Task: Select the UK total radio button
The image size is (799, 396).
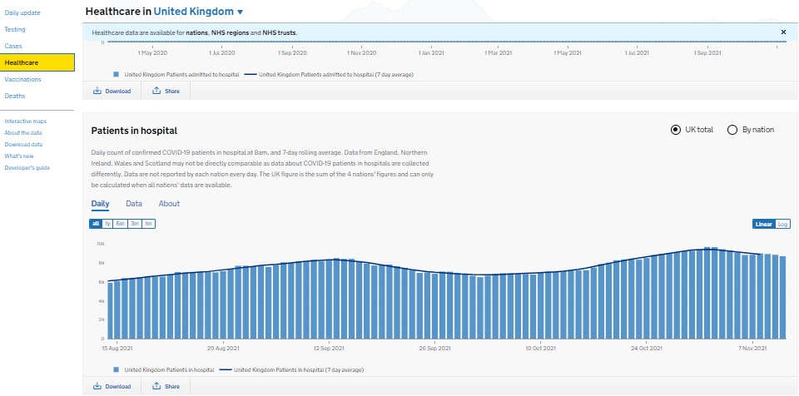Action: (x=676, y=130)
